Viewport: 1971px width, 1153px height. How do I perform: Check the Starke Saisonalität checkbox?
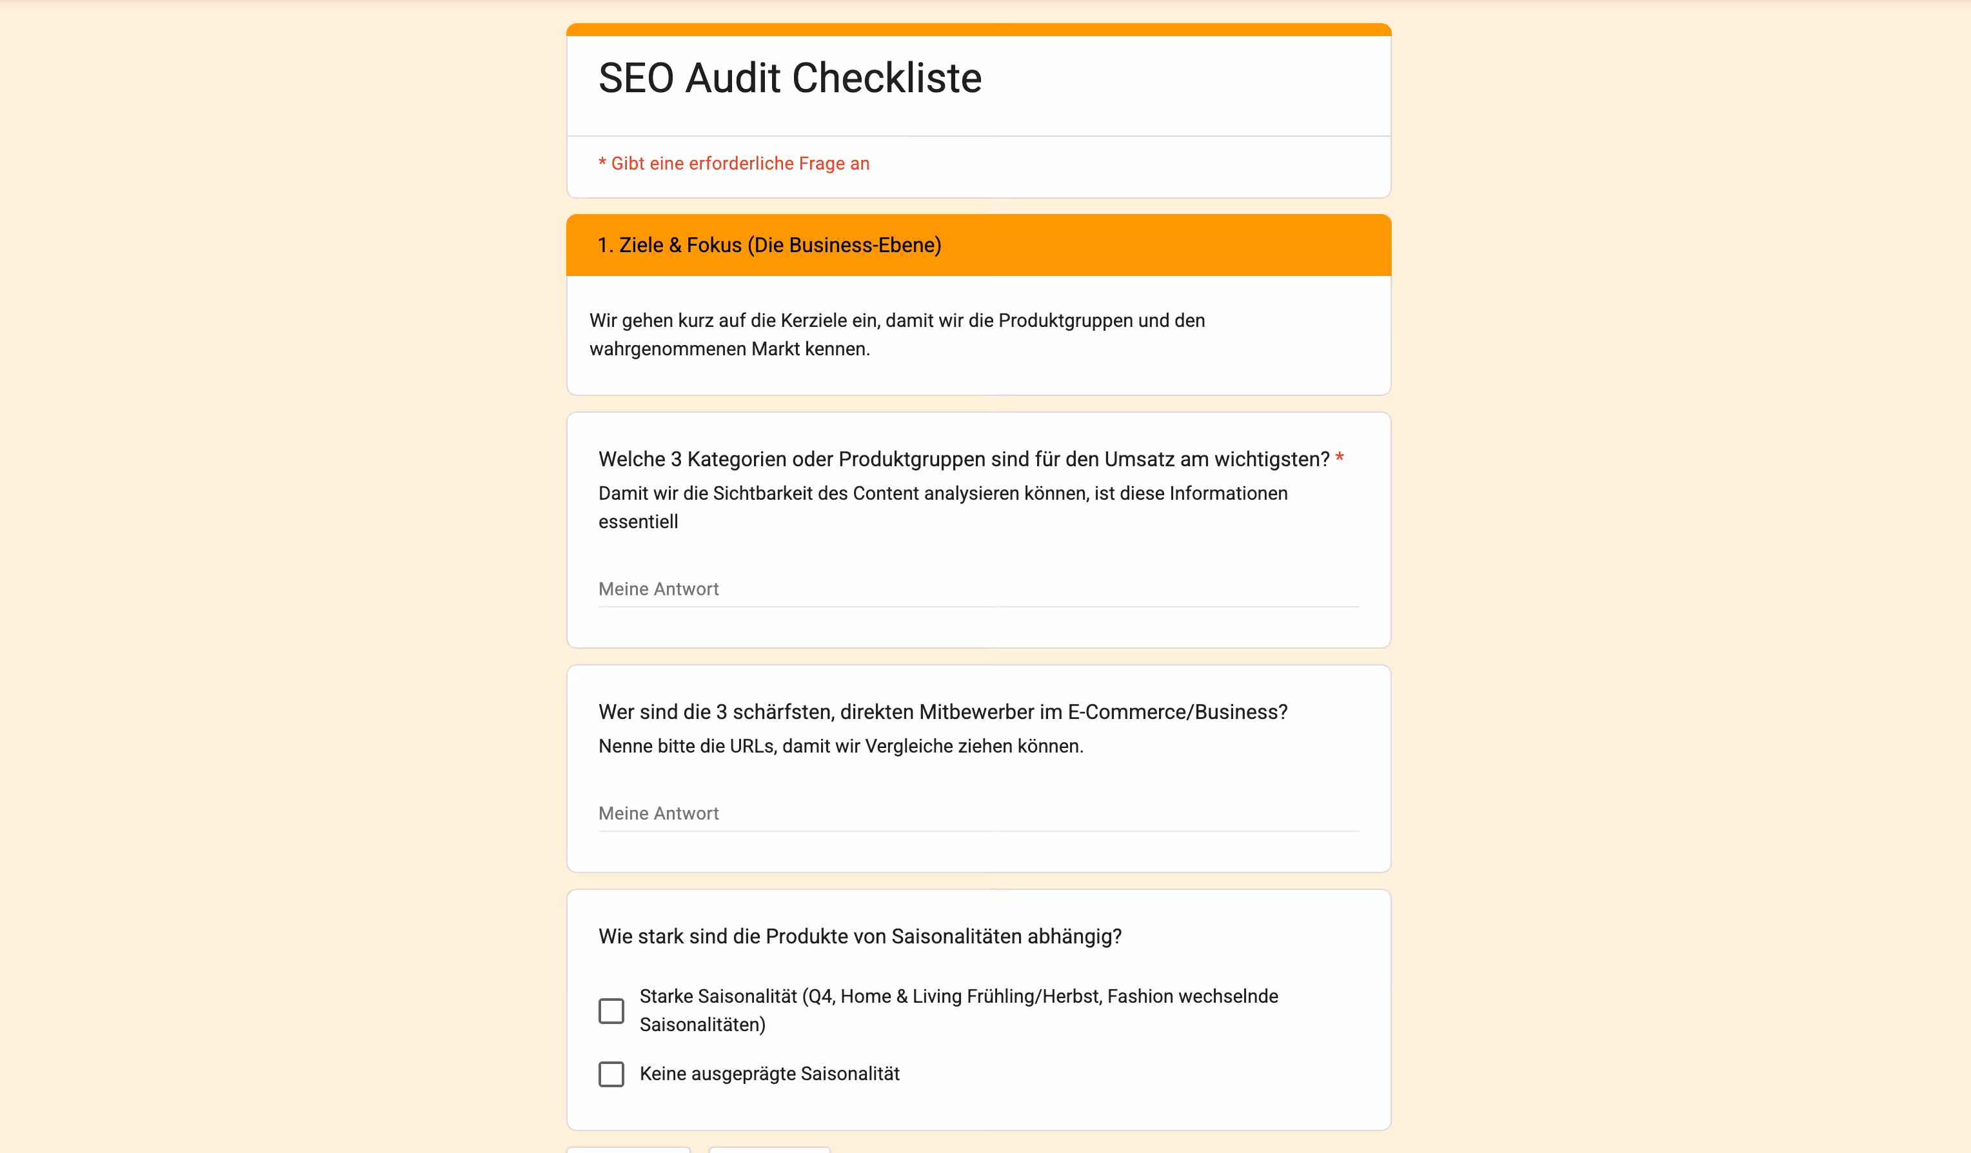pos(611,1010)
